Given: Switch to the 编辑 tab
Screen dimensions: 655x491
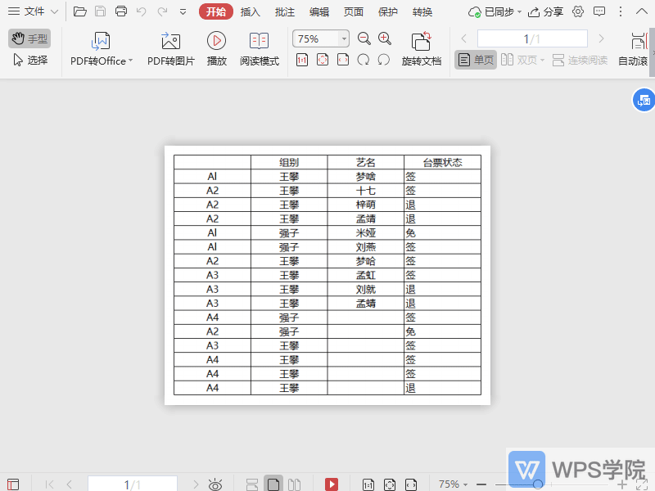Looking at the screenshot, I should pyautogui.click(x=319, y=12).
